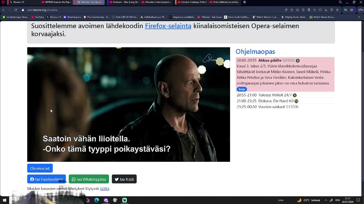
Task: Open the Ohjelmaopas heading link
Action: coord(255,52)
